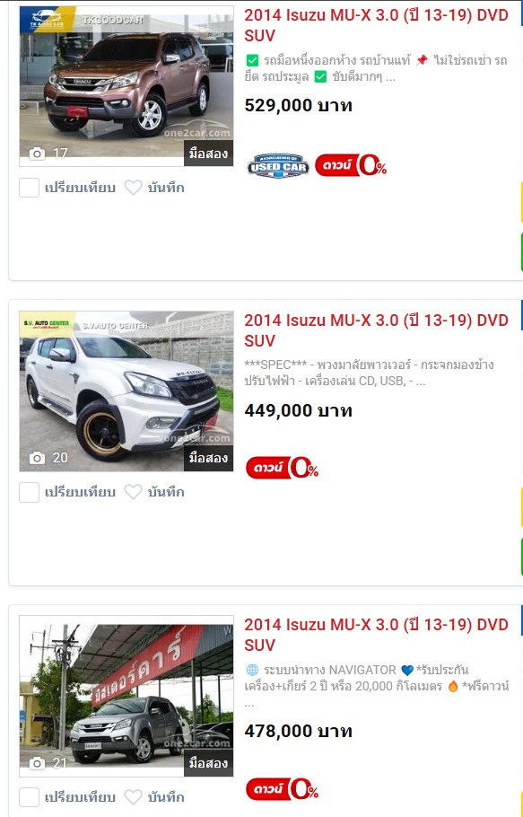Open photo count camera icon showing 20 photos
Viewport: 523px width, 817px height.
(37, 458)
